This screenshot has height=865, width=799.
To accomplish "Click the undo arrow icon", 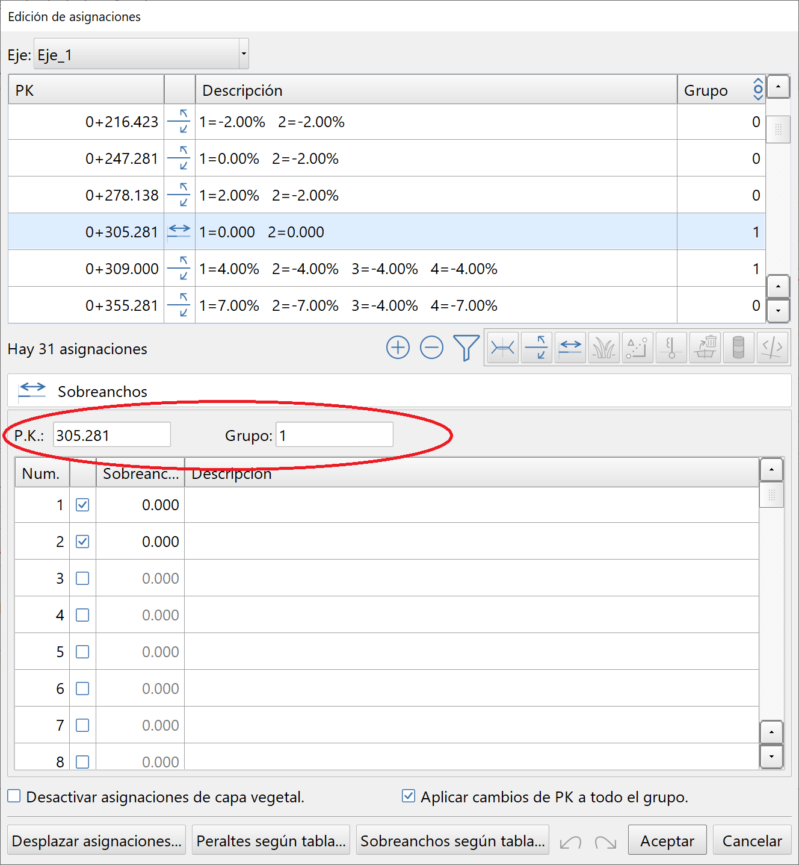I will pos(570,842).
